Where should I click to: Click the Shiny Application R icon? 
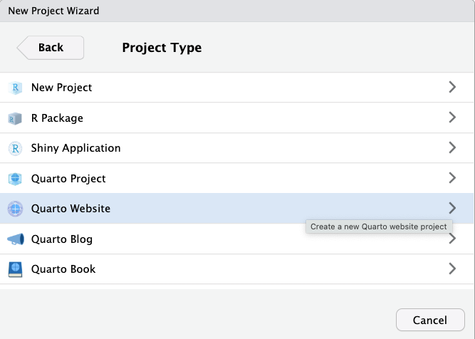(x=15, y=148)
